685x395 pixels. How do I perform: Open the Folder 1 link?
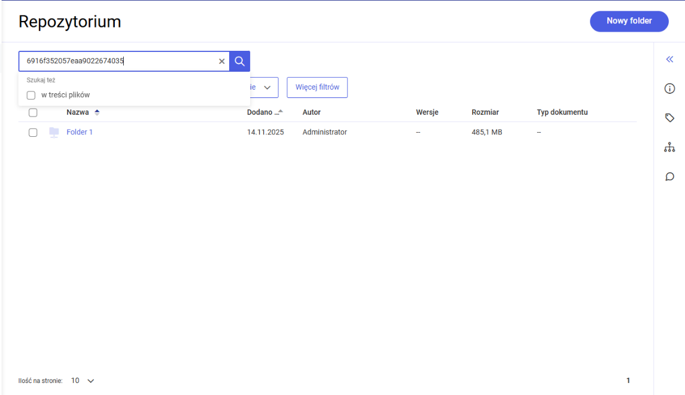(x=80, y=132)
